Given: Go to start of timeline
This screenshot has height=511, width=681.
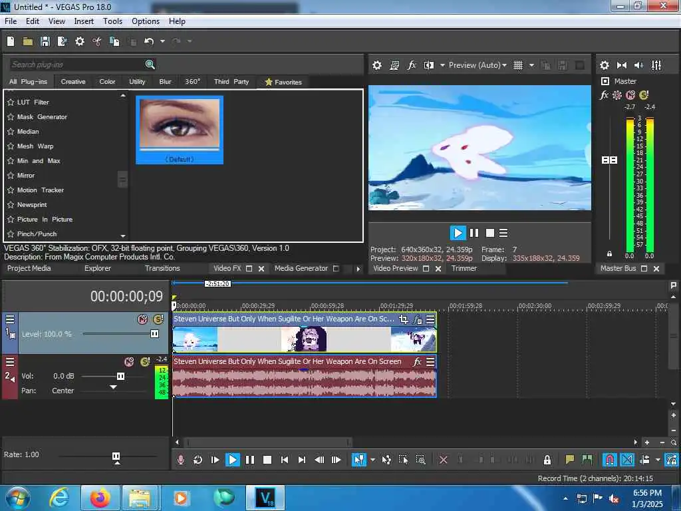Looking at the screenshot, I should point(285,460).
